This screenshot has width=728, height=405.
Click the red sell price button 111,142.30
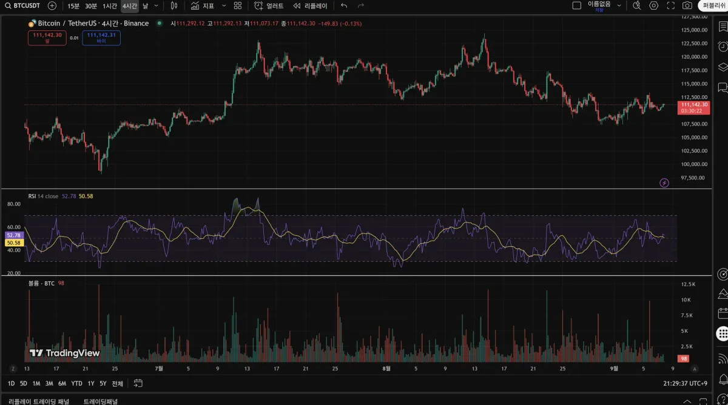tap(47, 38)
